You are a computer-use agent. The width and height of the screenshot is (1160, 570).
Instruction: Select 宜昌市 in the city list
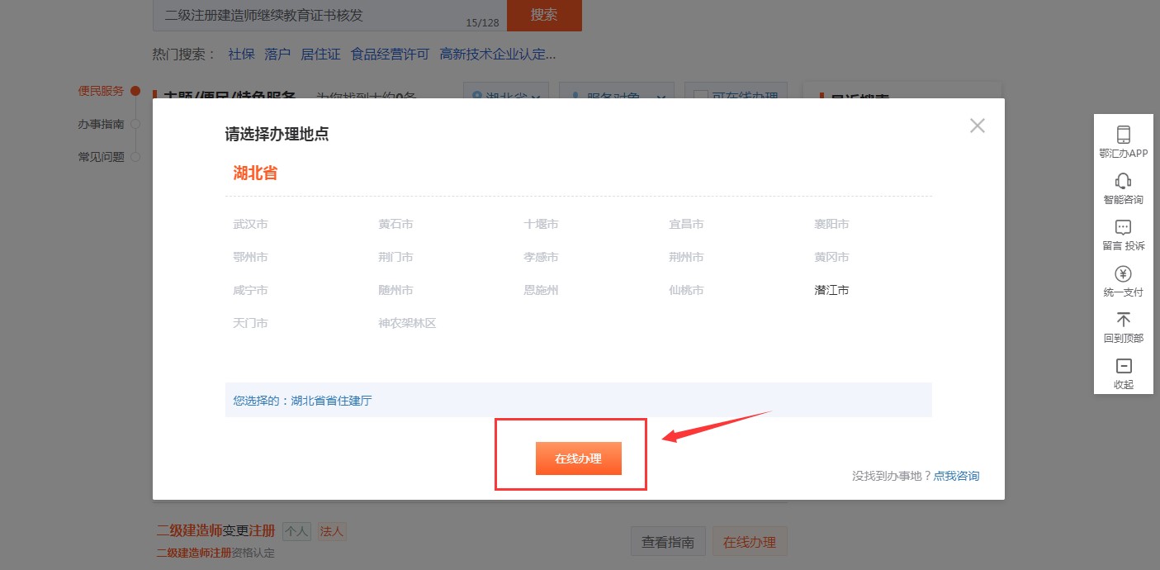tap(686, 224)
